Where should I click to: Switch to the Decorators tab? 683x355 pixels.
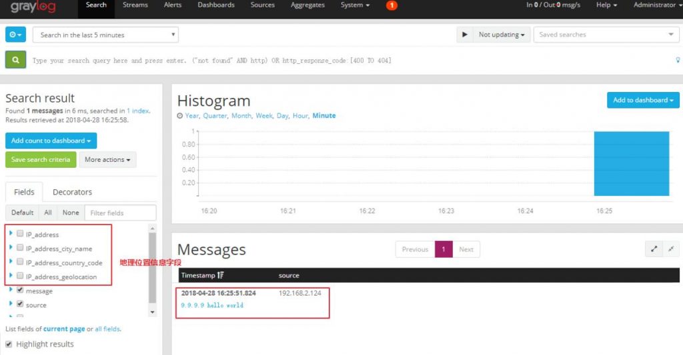[72, 192]
